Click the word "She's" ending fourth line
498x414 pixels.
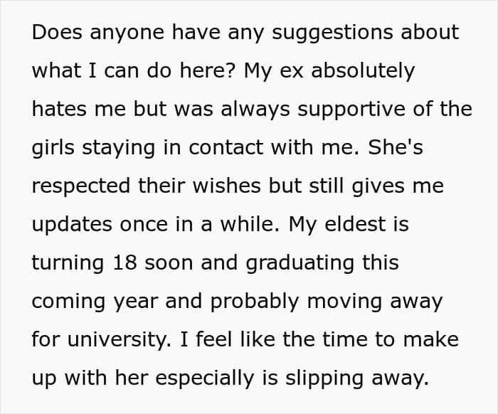(x=396, y=147)
